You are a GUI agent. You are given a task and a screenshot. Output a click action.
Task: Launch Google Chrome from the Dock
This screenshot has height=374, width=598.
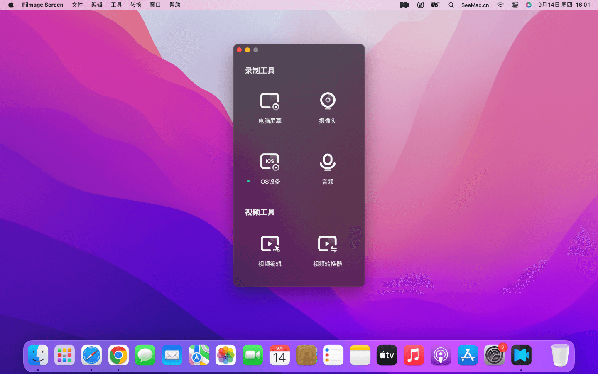[118, 356]
